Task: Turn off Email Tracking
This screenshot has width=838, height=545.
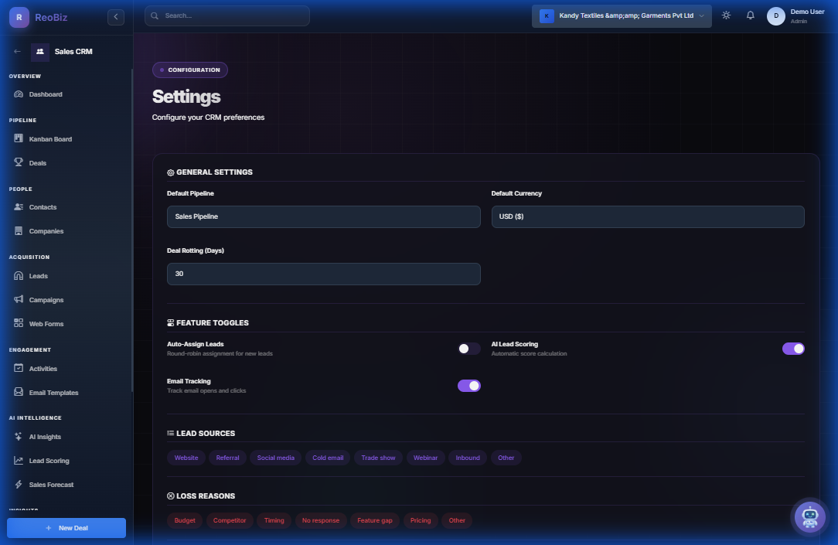Action: point(469,385)
